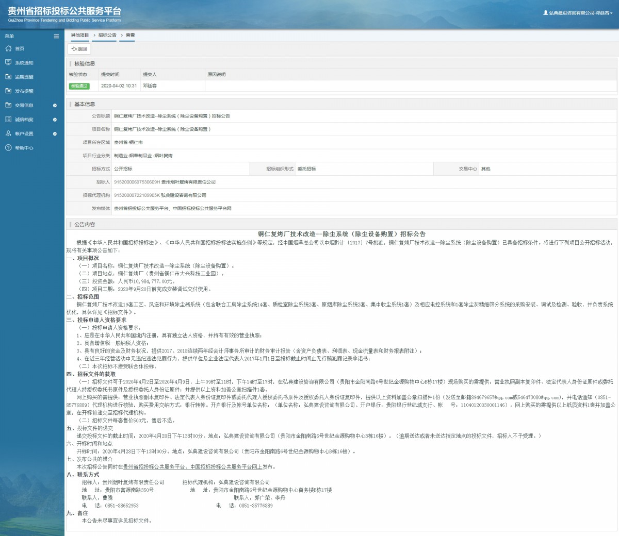Open 帮助中心 via the question mark icon

8,148
